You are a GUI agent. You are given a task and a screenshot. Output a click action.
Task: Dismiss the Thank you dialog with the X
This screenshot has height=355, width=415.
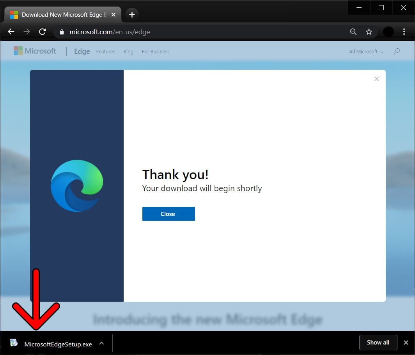[376, 79]
